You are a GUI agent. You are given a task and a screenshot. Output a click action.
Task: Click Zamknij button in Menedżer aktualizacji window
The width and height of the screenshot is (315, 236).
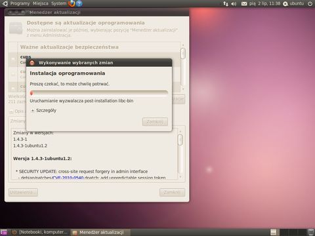click(172, 192)
